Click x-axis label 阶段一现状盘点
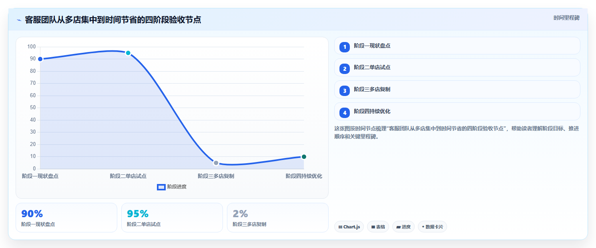Screen dimensions: 596x248 (x=40, y=176)
